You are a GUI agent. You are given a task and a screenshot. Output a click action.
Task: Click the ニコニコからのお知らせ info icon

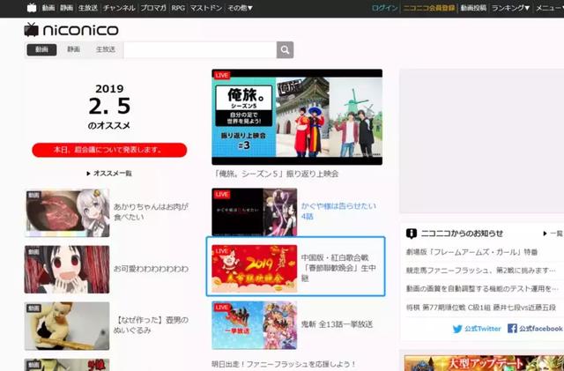[x=412, y=234]
